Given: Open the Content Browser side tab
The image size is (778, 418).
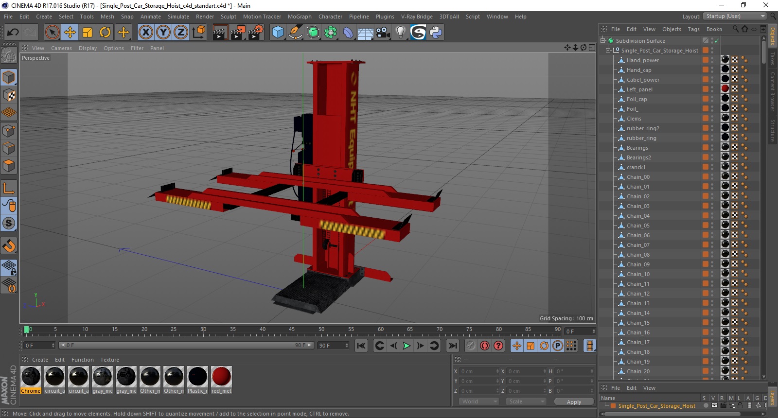Looking at the screenshot, I should pyautogui.click(x=772, y=91).
